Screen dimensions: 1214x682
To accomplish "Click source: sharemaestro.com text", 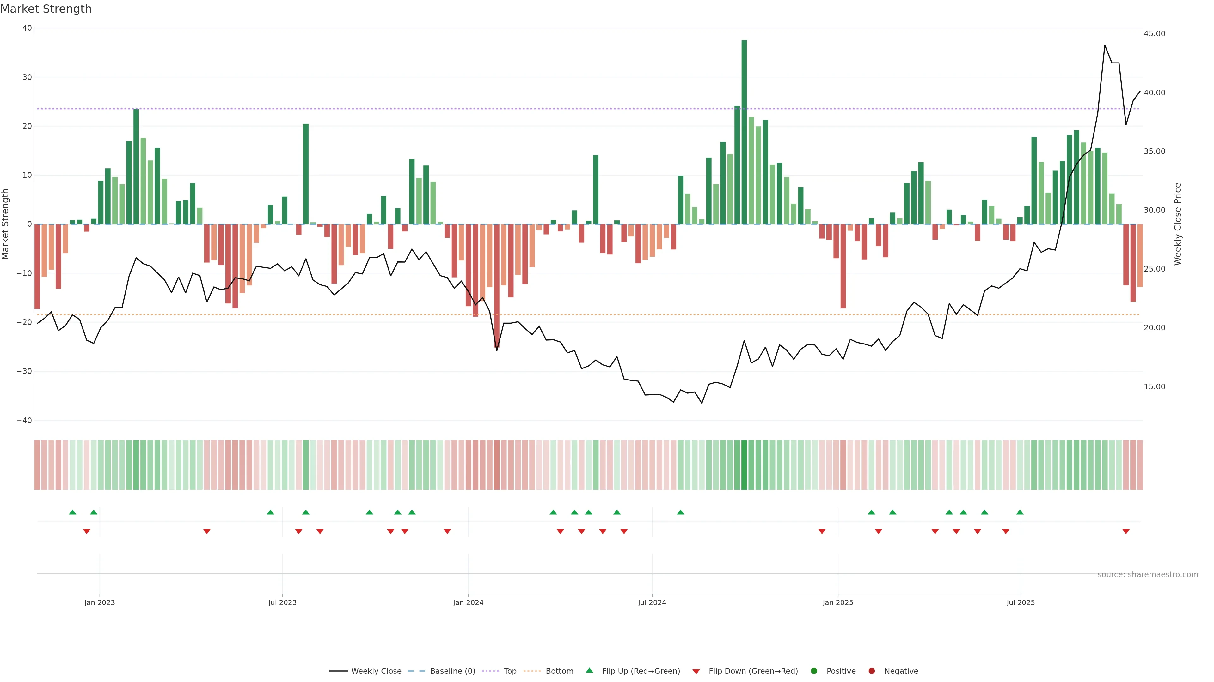I will [1148, 574].
